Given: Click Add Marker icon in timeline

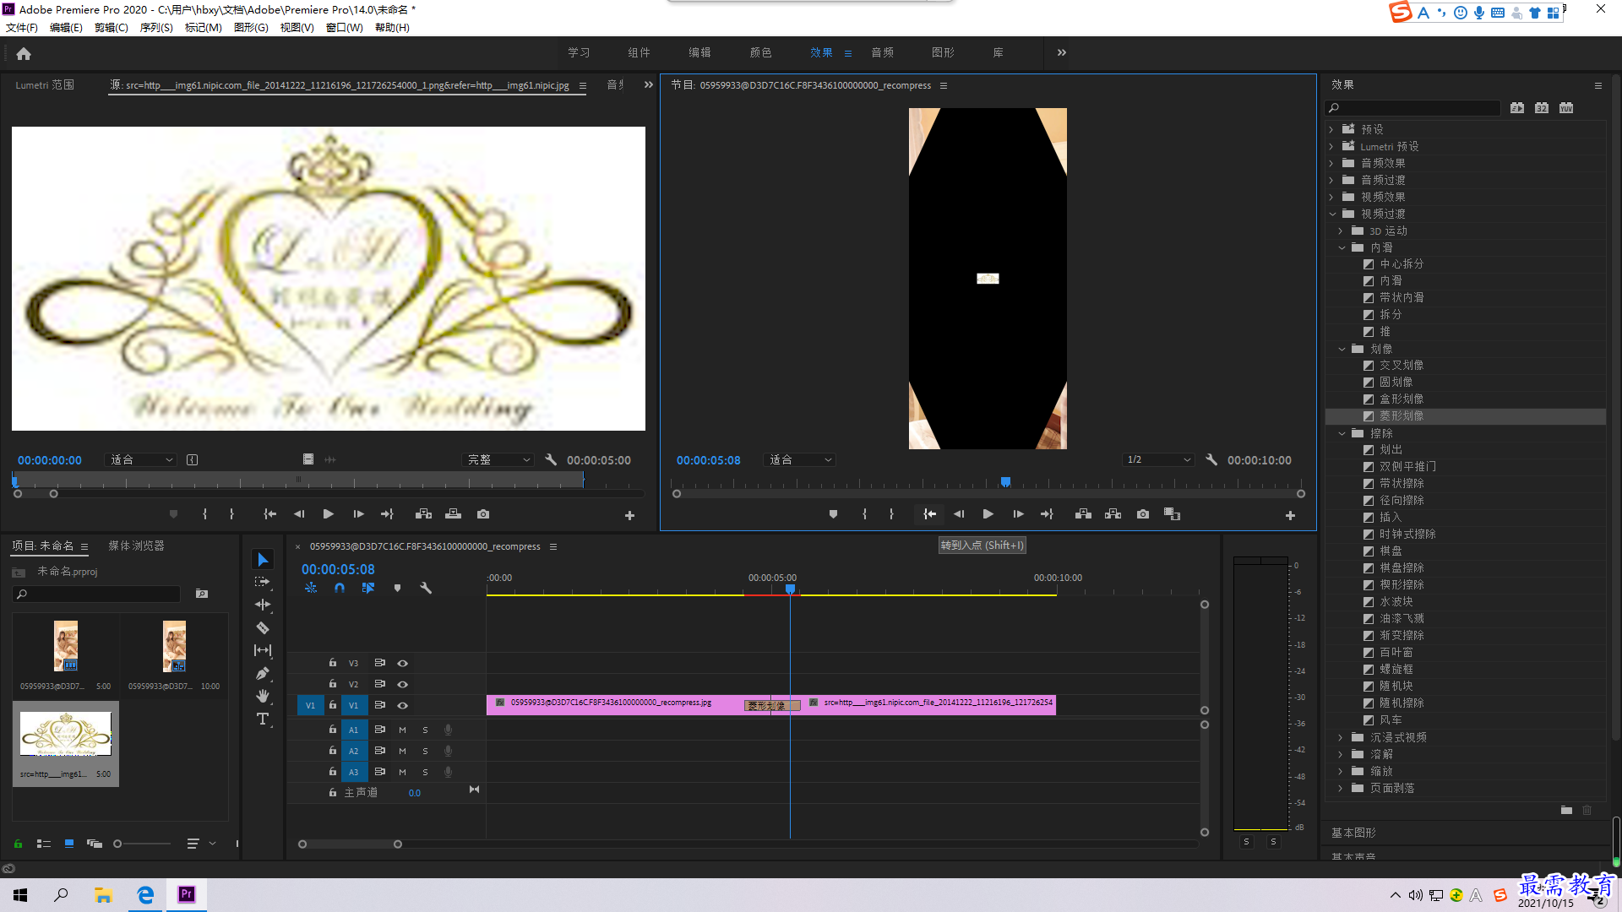Looking at the screenshot, I should (397, 588).
